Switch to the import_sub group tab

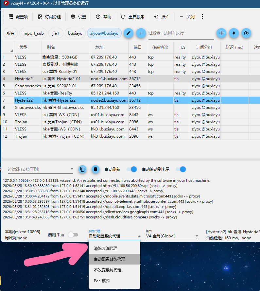(x=33, y=33)
